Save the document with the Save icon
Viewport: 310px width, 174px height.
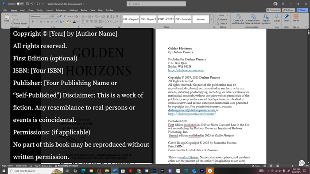(x=27, y=4)
